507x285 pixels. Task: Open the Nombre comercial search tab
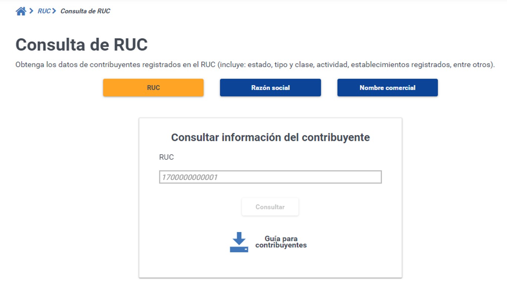click(x=387, y=87)
